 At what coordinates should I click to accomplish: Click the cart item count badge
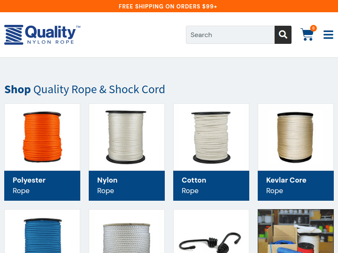(313, 28)
